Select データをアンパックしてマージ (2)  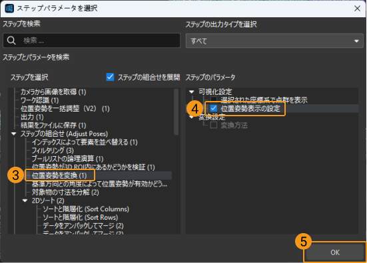click(x=83, y=226)
